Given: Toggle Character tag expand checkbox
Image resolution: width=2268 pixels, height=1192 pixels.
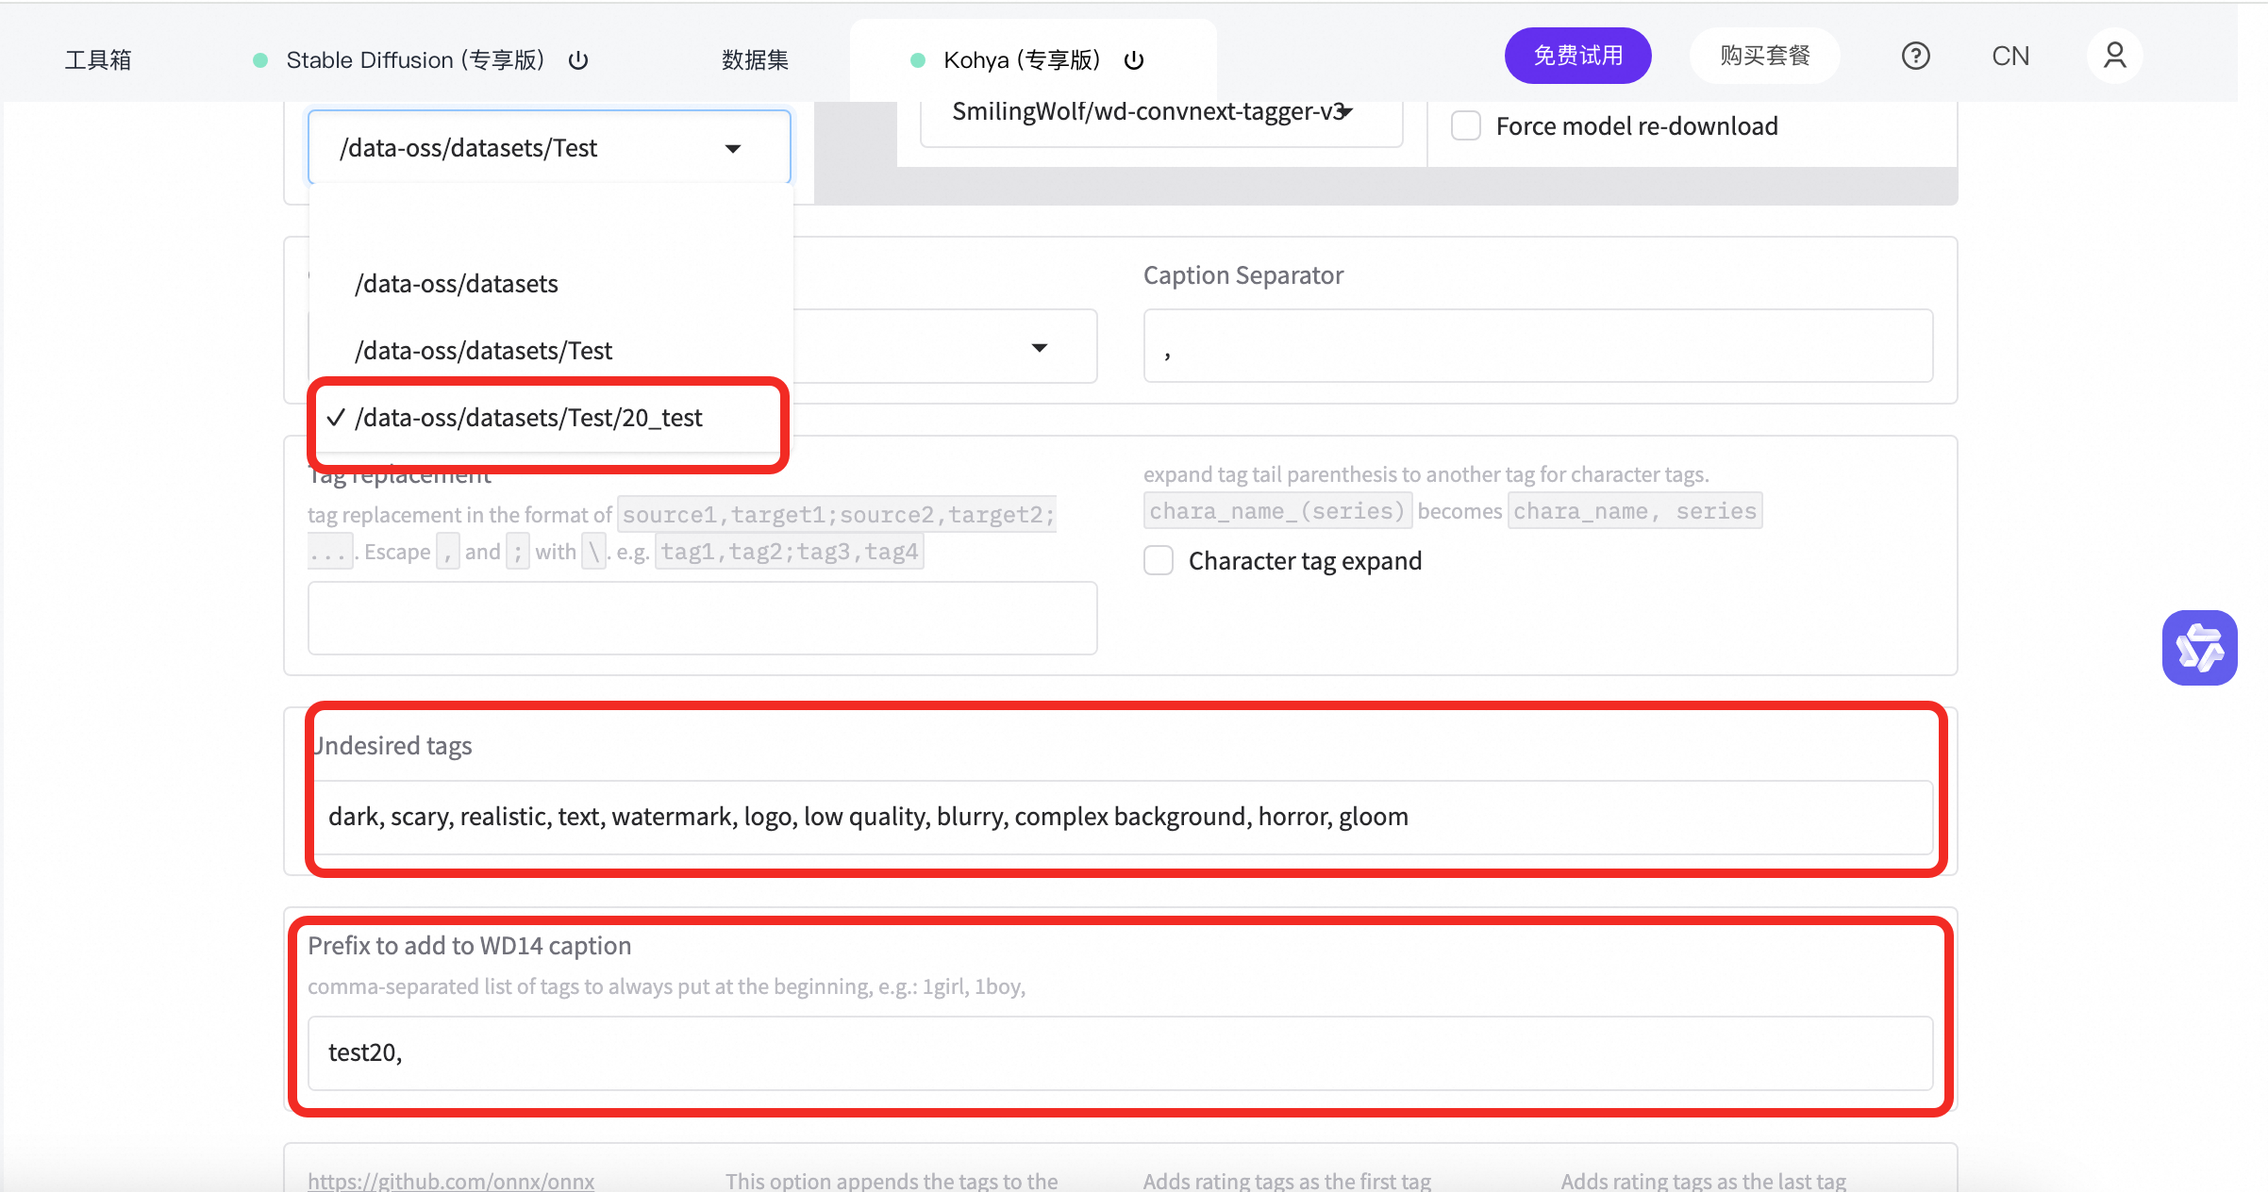Looking at the screenshot, I should [1159, 560].
